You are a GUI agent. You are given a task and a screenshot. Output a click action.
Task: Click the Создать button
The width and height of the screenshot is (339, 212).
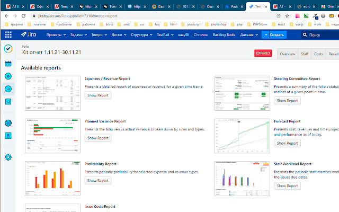276,34
